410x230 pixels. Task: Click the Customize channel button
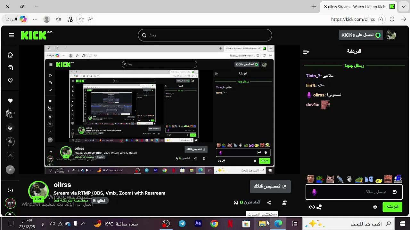(270, 186)
